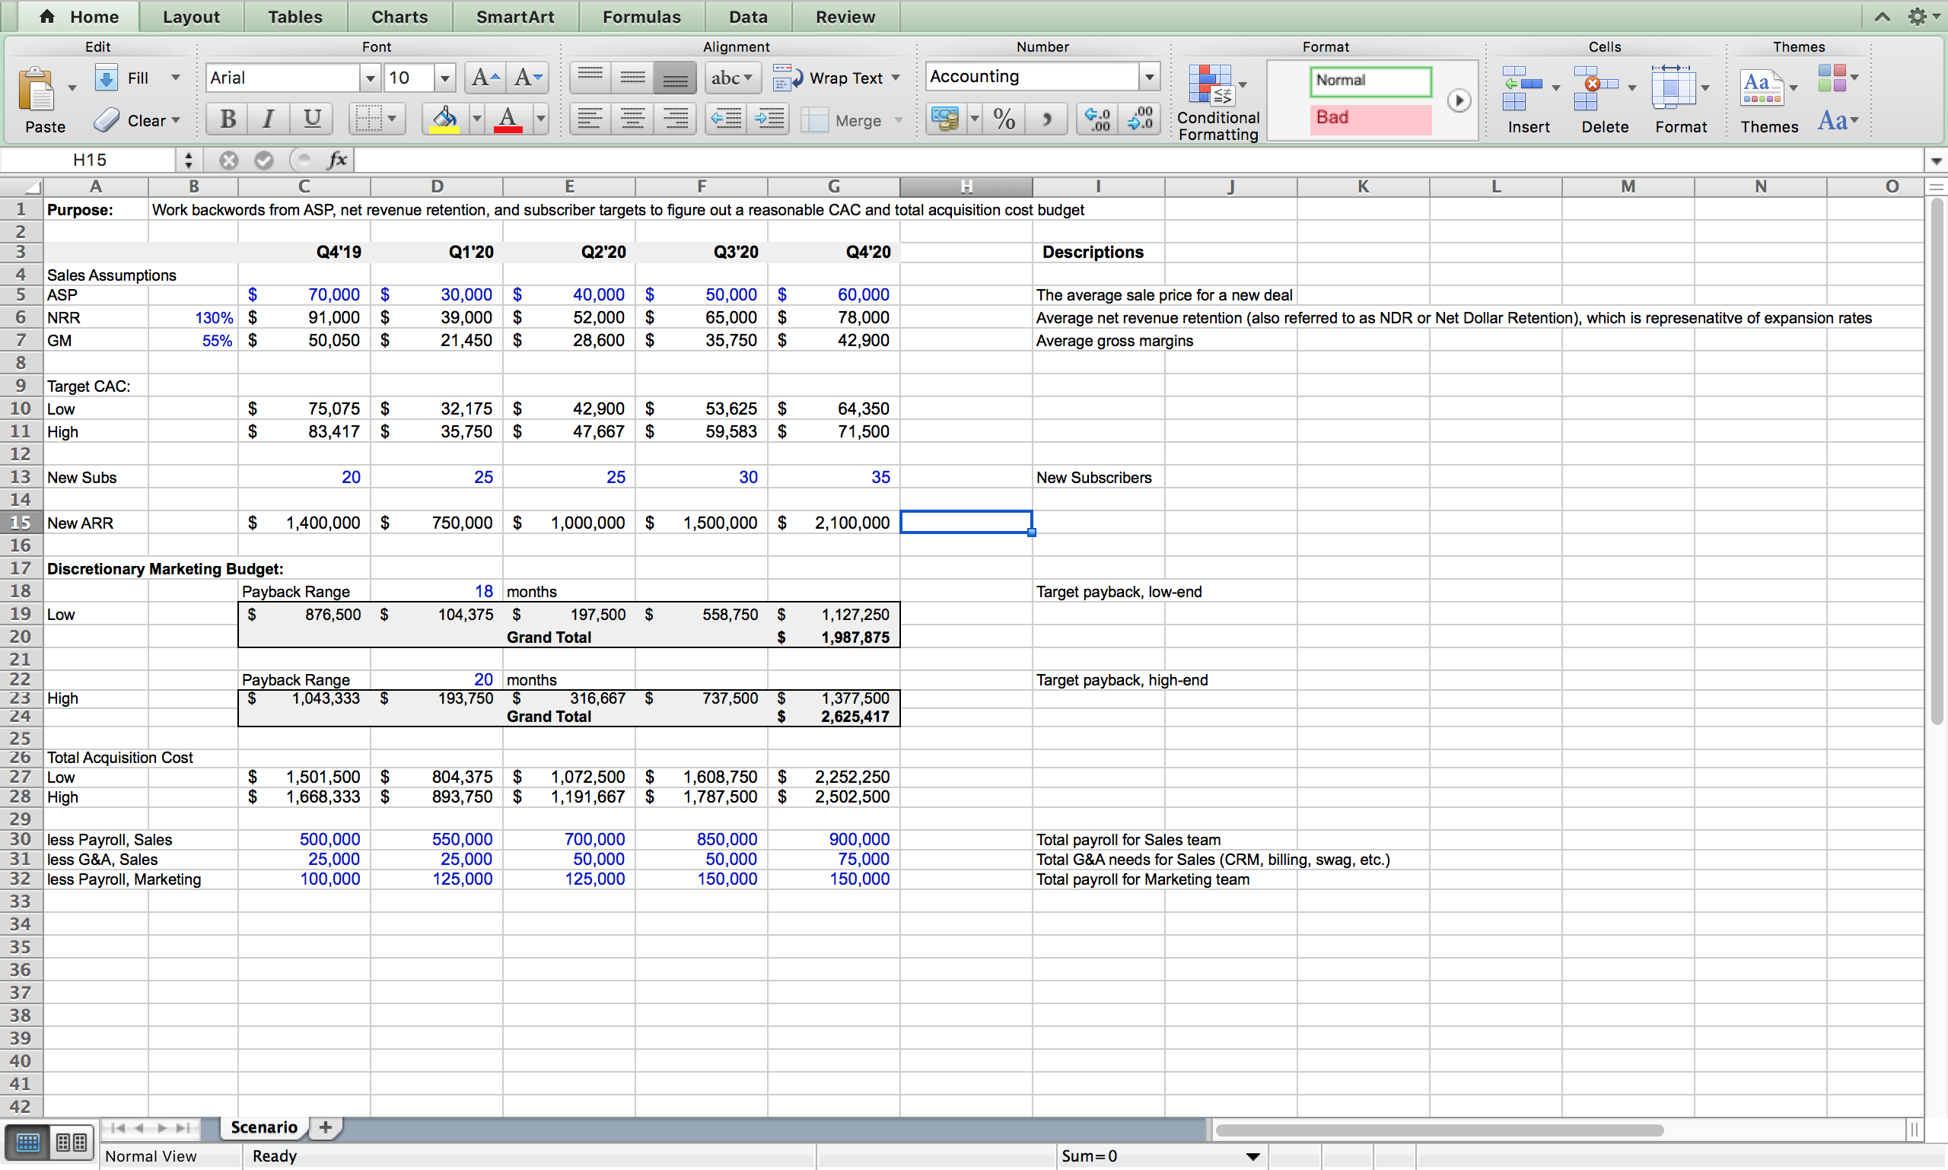Align text left in cell

[x=590, y=119]
